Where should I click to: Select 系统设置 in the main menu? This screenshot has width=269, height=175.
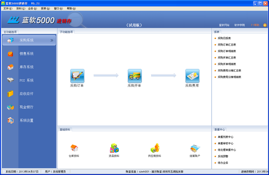pos(27,121)
